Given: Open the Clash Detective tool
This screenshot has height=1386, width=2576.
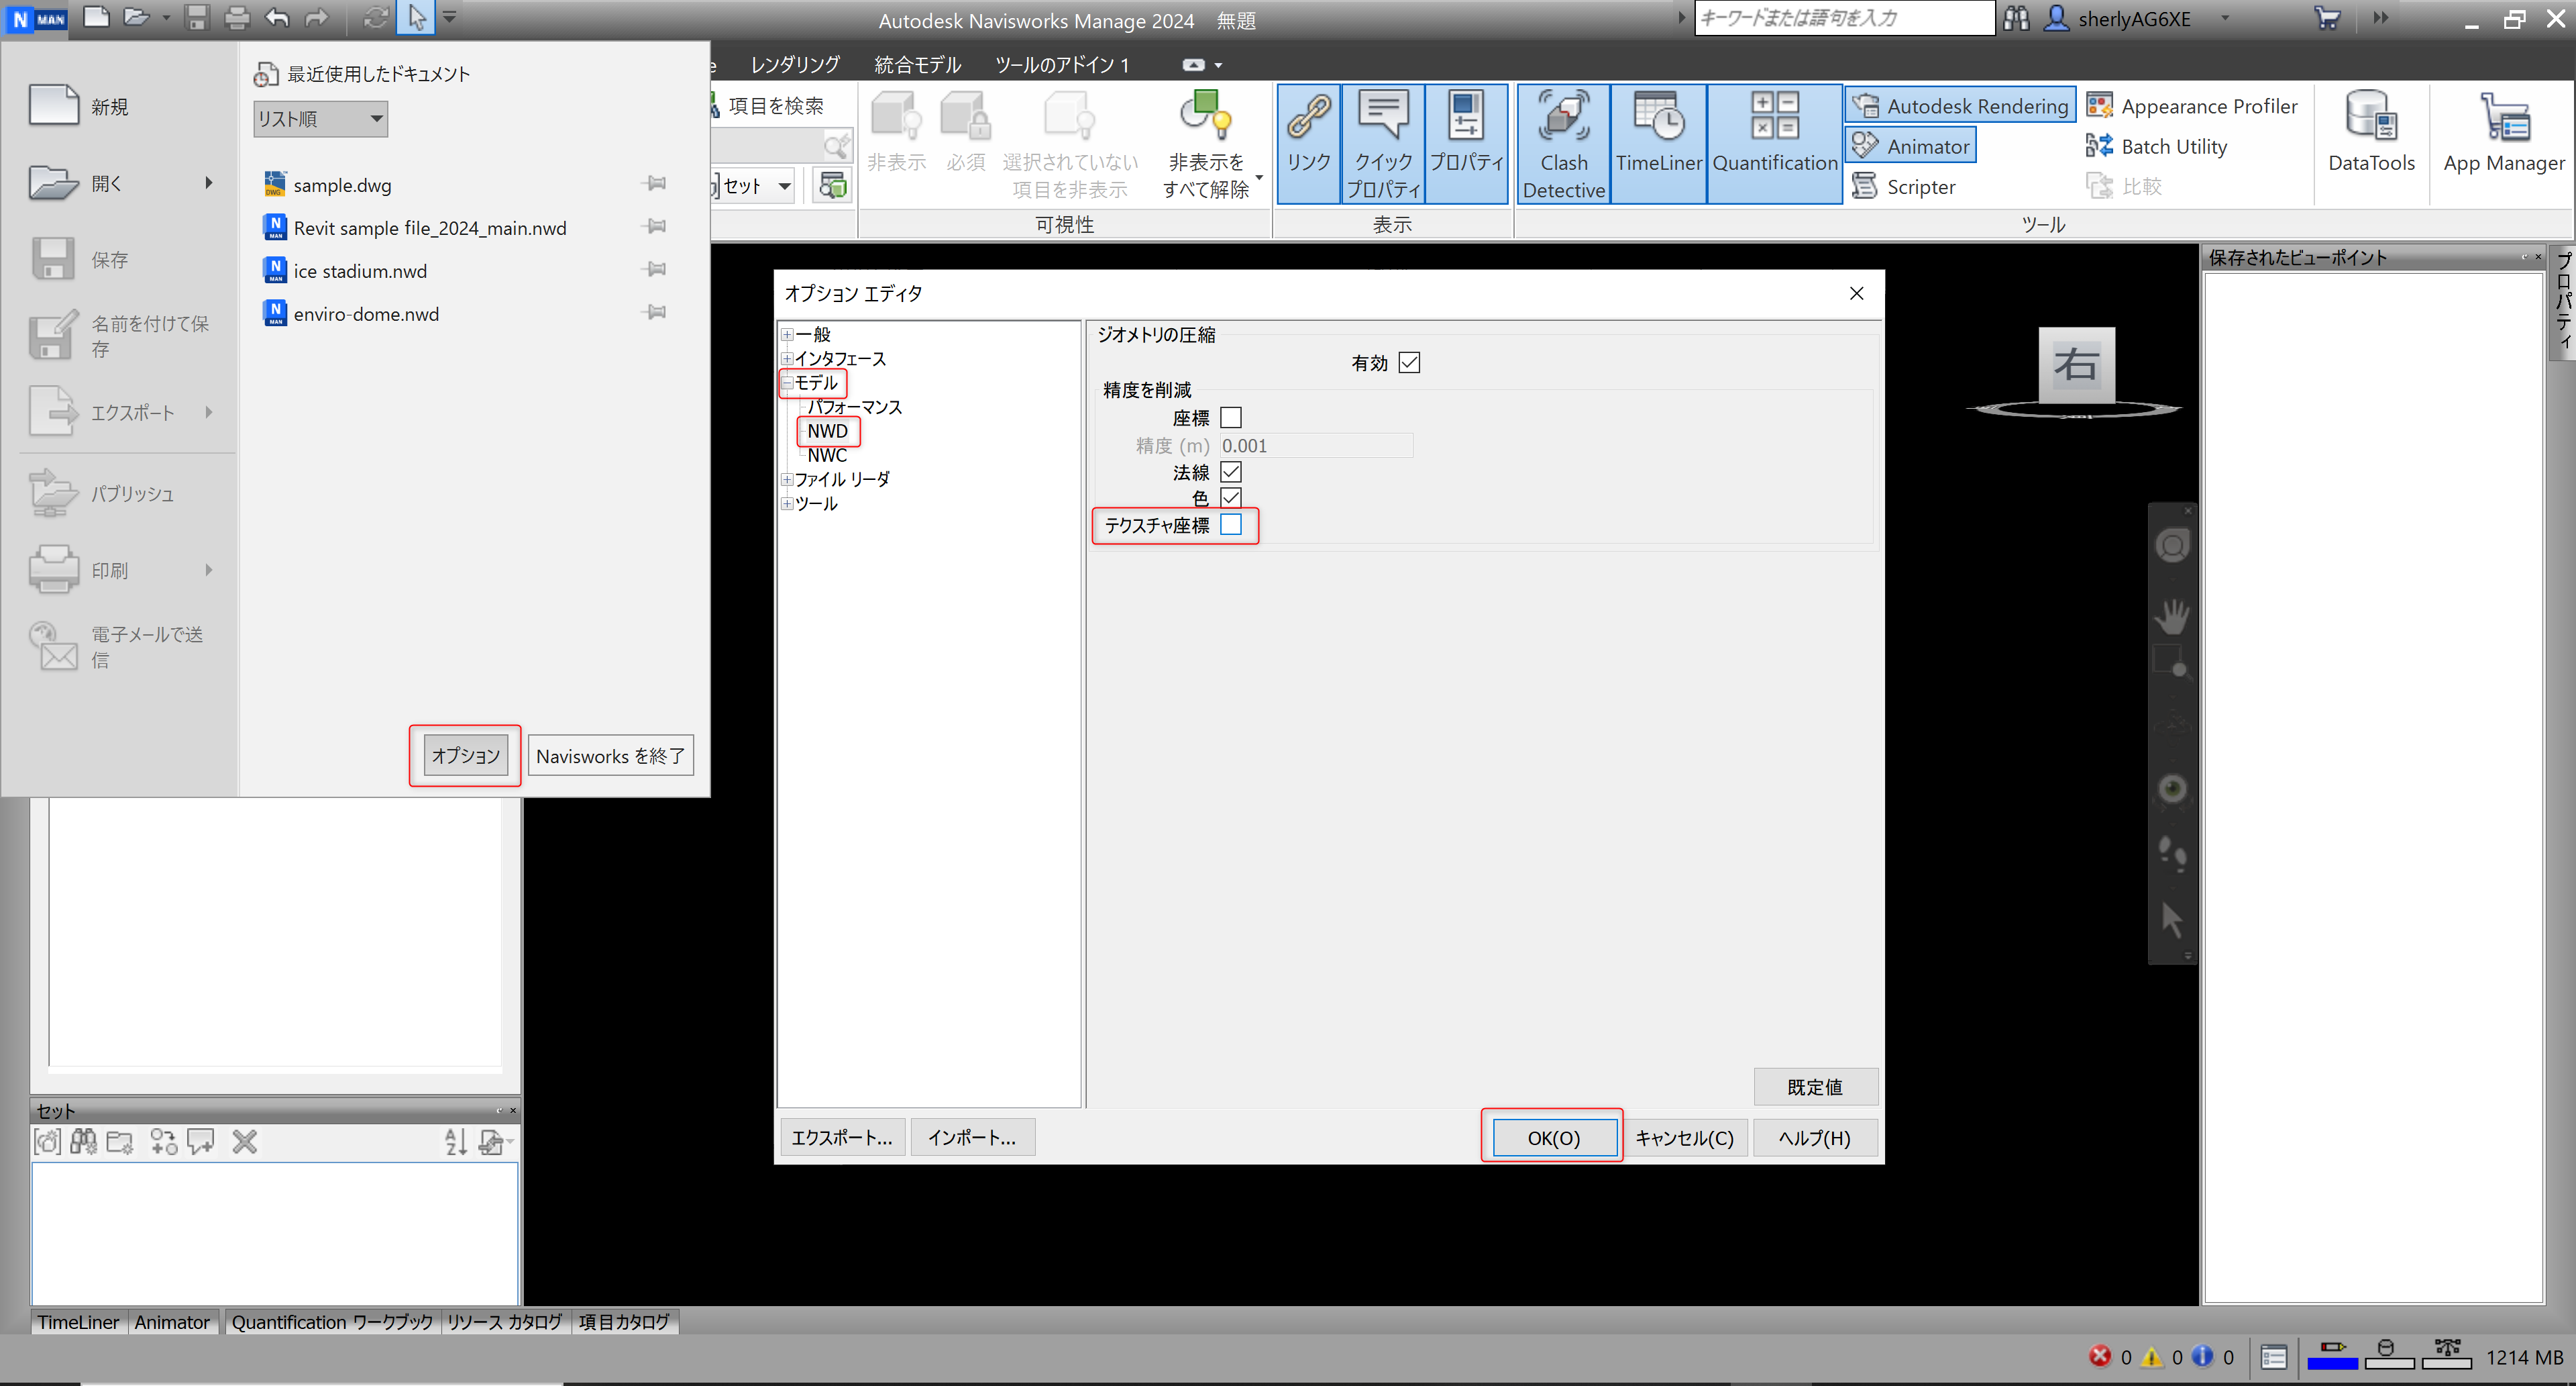Looking at the screenshot, I should click(1563, 144).
